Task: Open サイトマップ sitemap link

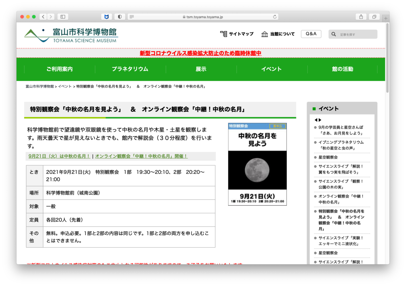Action: point(237,34)
